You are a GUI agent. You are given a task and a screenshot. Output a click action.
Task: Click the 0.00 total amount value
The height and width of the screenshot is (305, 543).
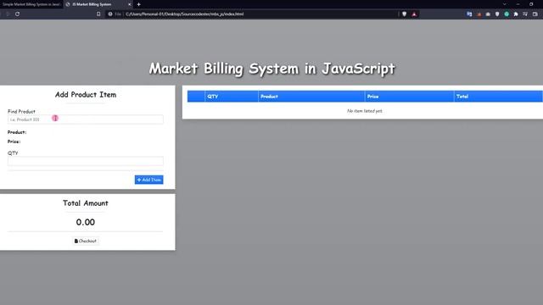pos(86,222)
